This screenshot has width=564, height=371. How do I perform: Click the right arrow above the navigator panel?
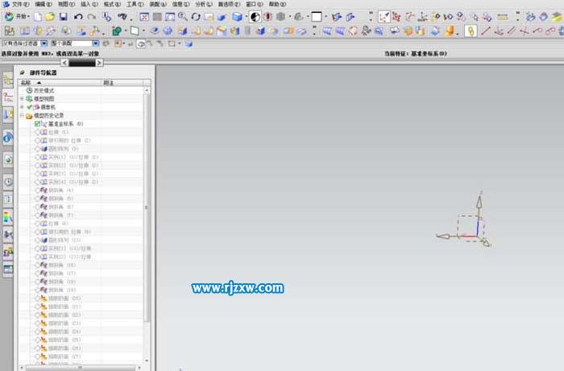[x=99, y=63]
